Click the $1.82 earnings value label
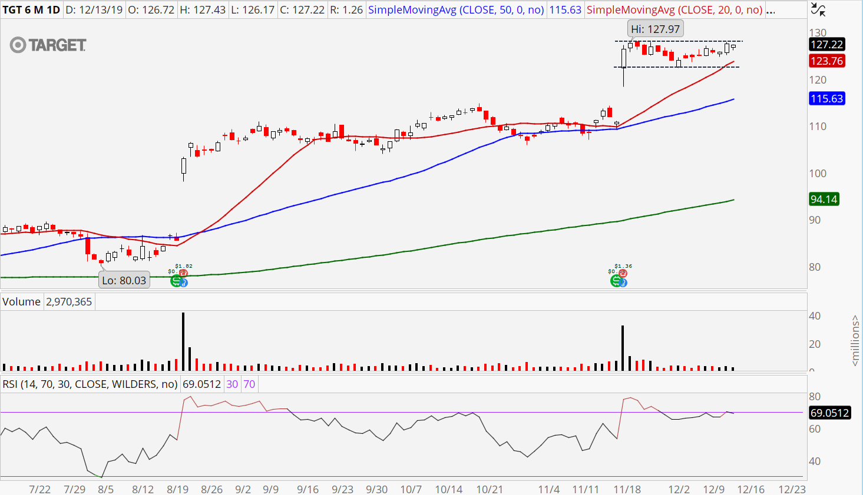The height and width of the screenshot is (495, 863). (x=184, y=267)
